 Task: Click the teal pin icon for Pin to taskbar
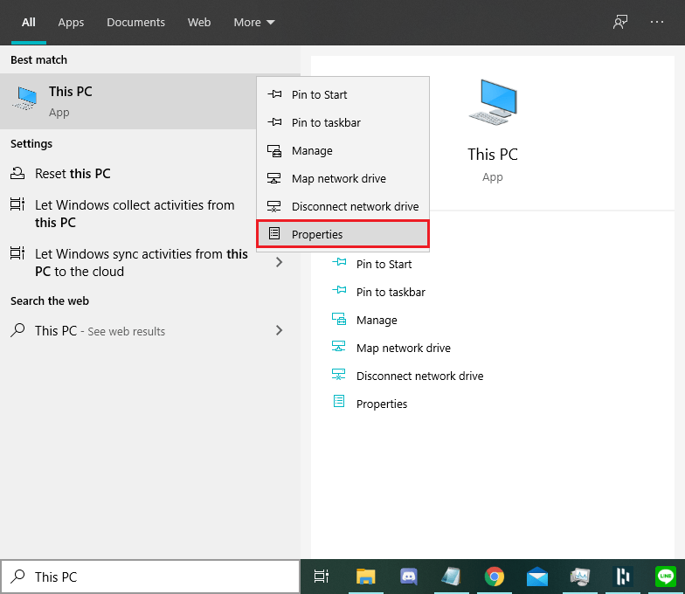point(339,290)
